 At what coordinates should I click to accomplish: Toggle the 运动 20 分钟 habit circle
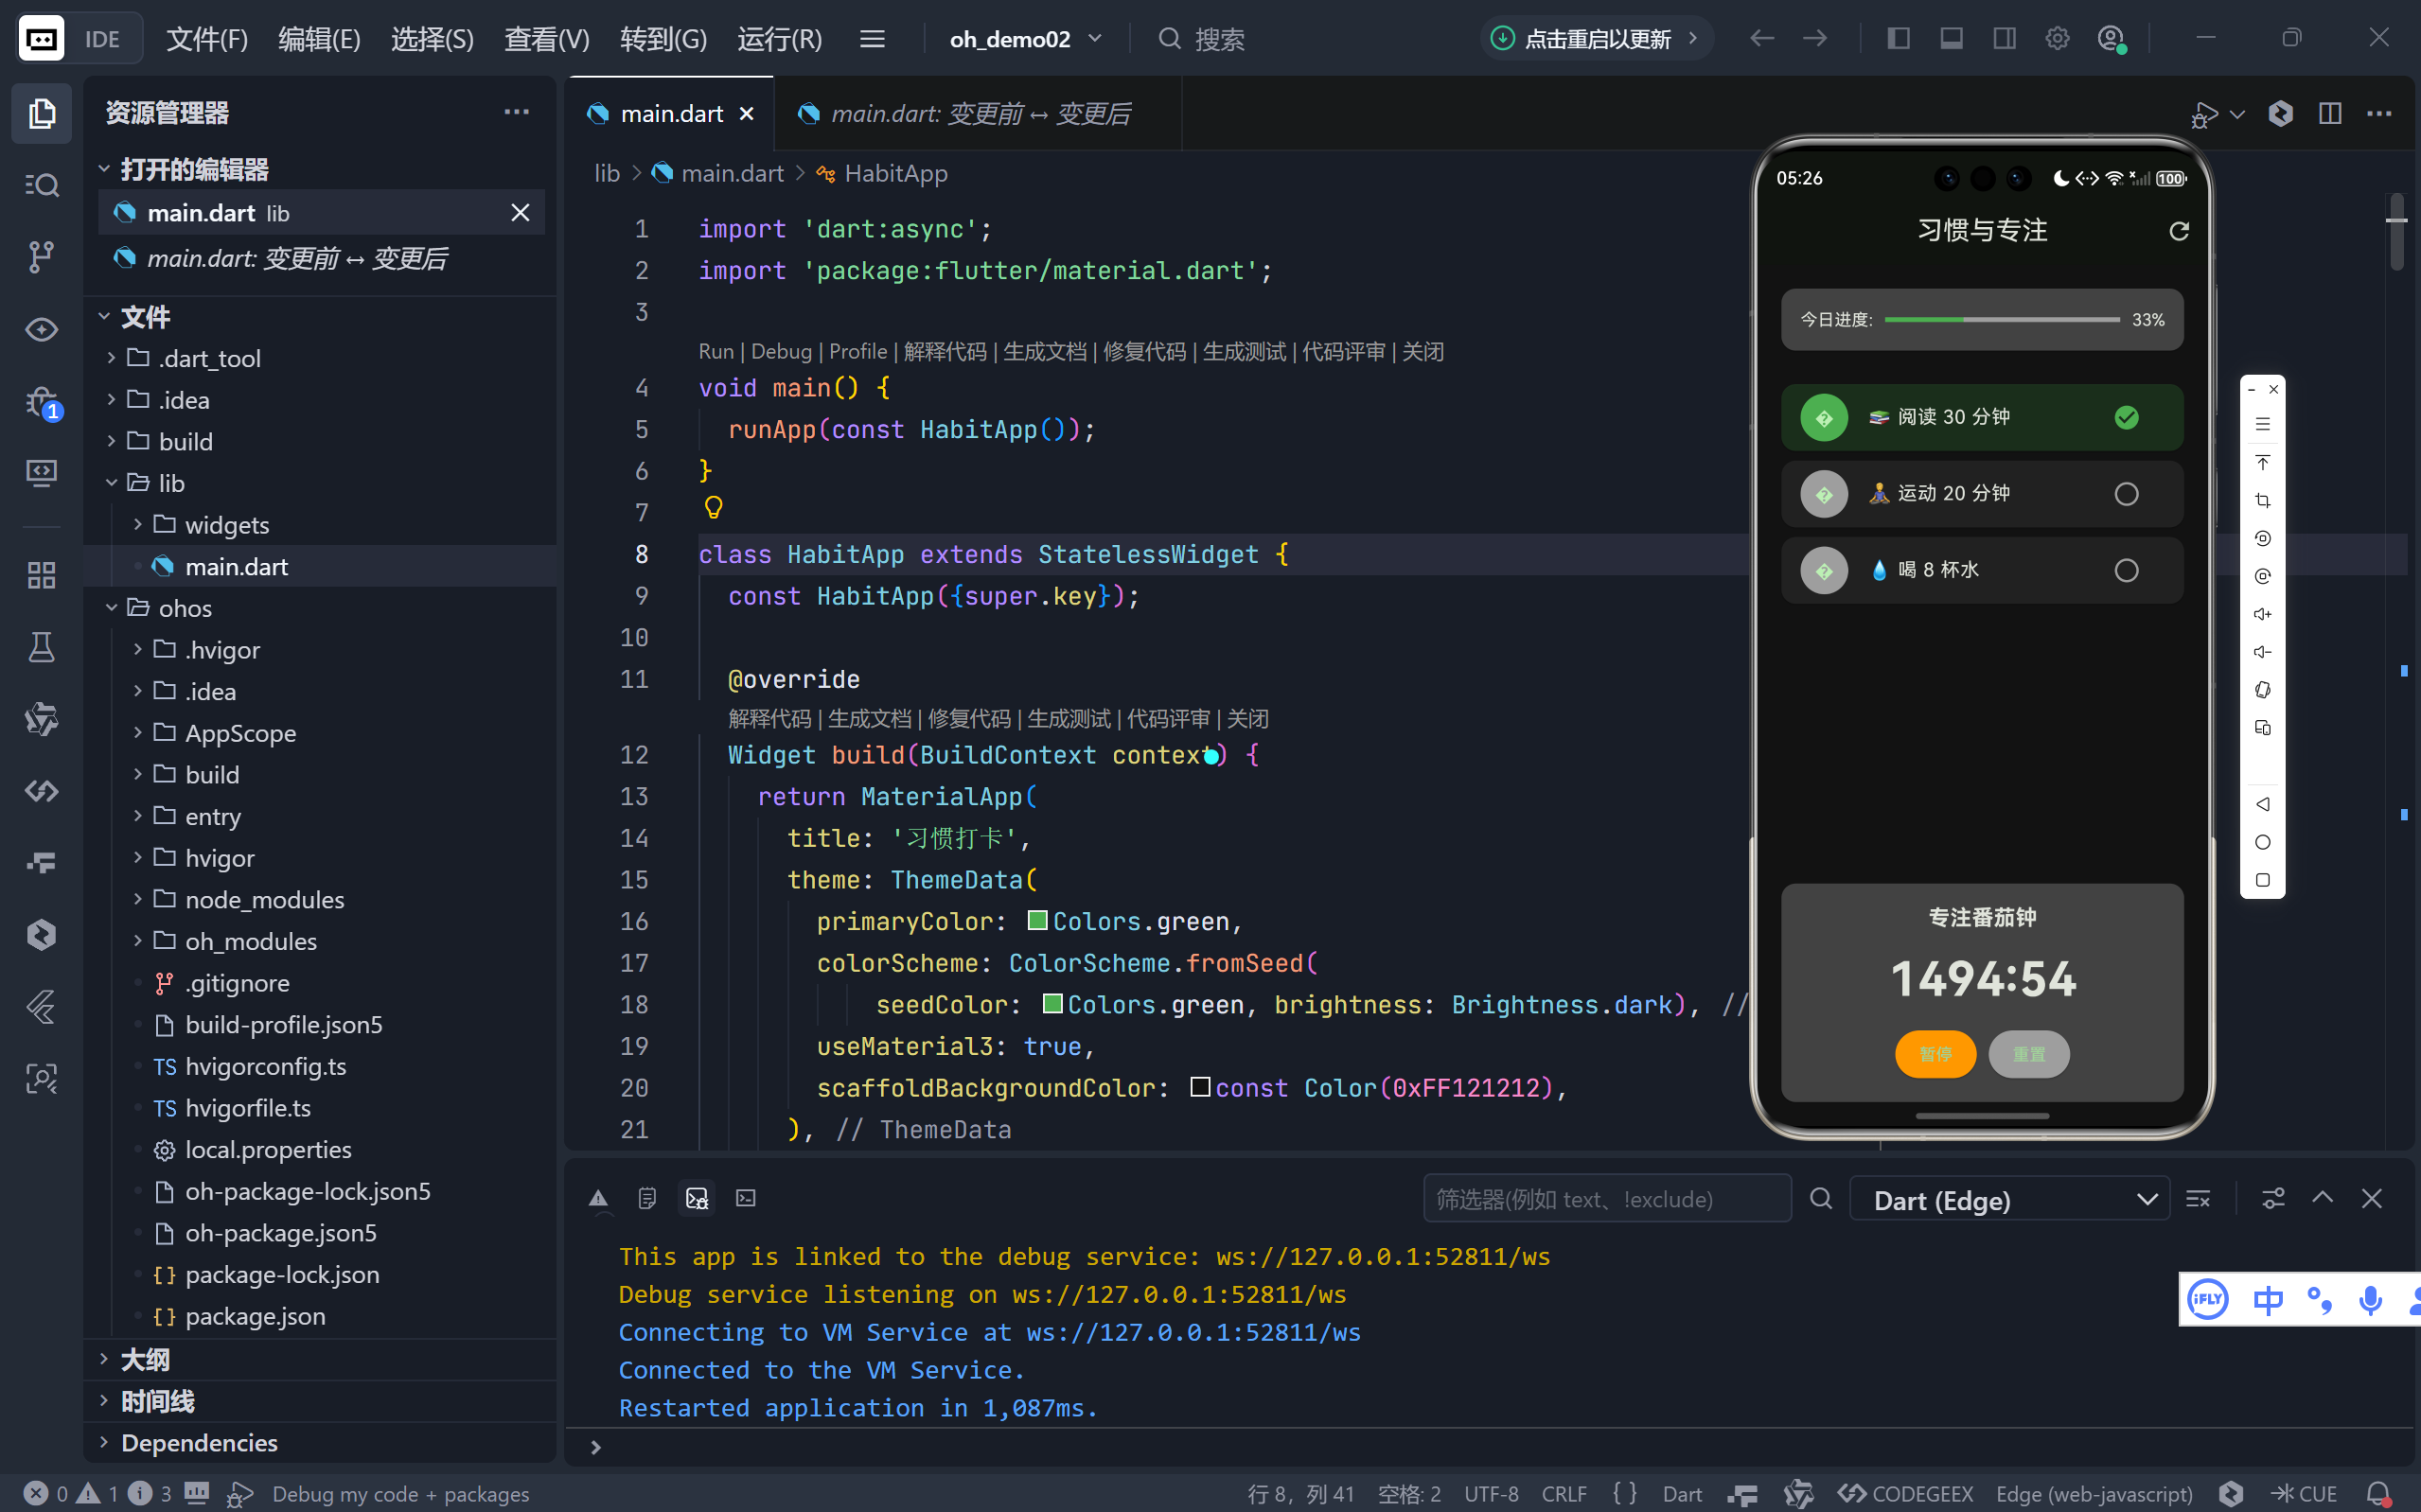click(x=2126, y=494)
